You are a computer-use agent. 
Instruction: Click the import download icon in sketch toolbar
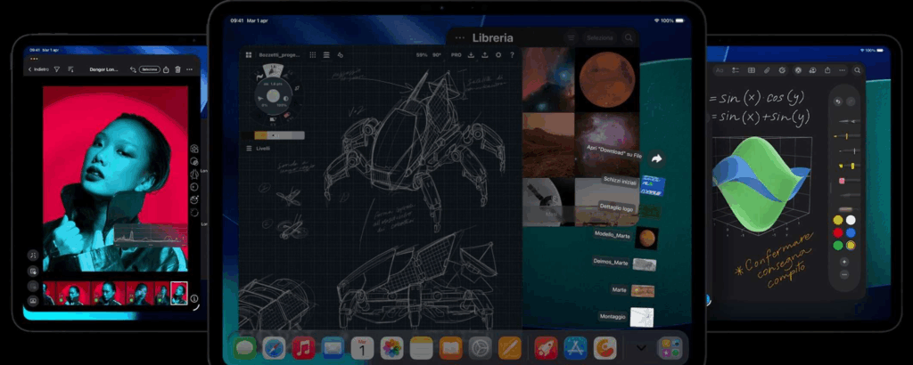click(x=471, y=55)
